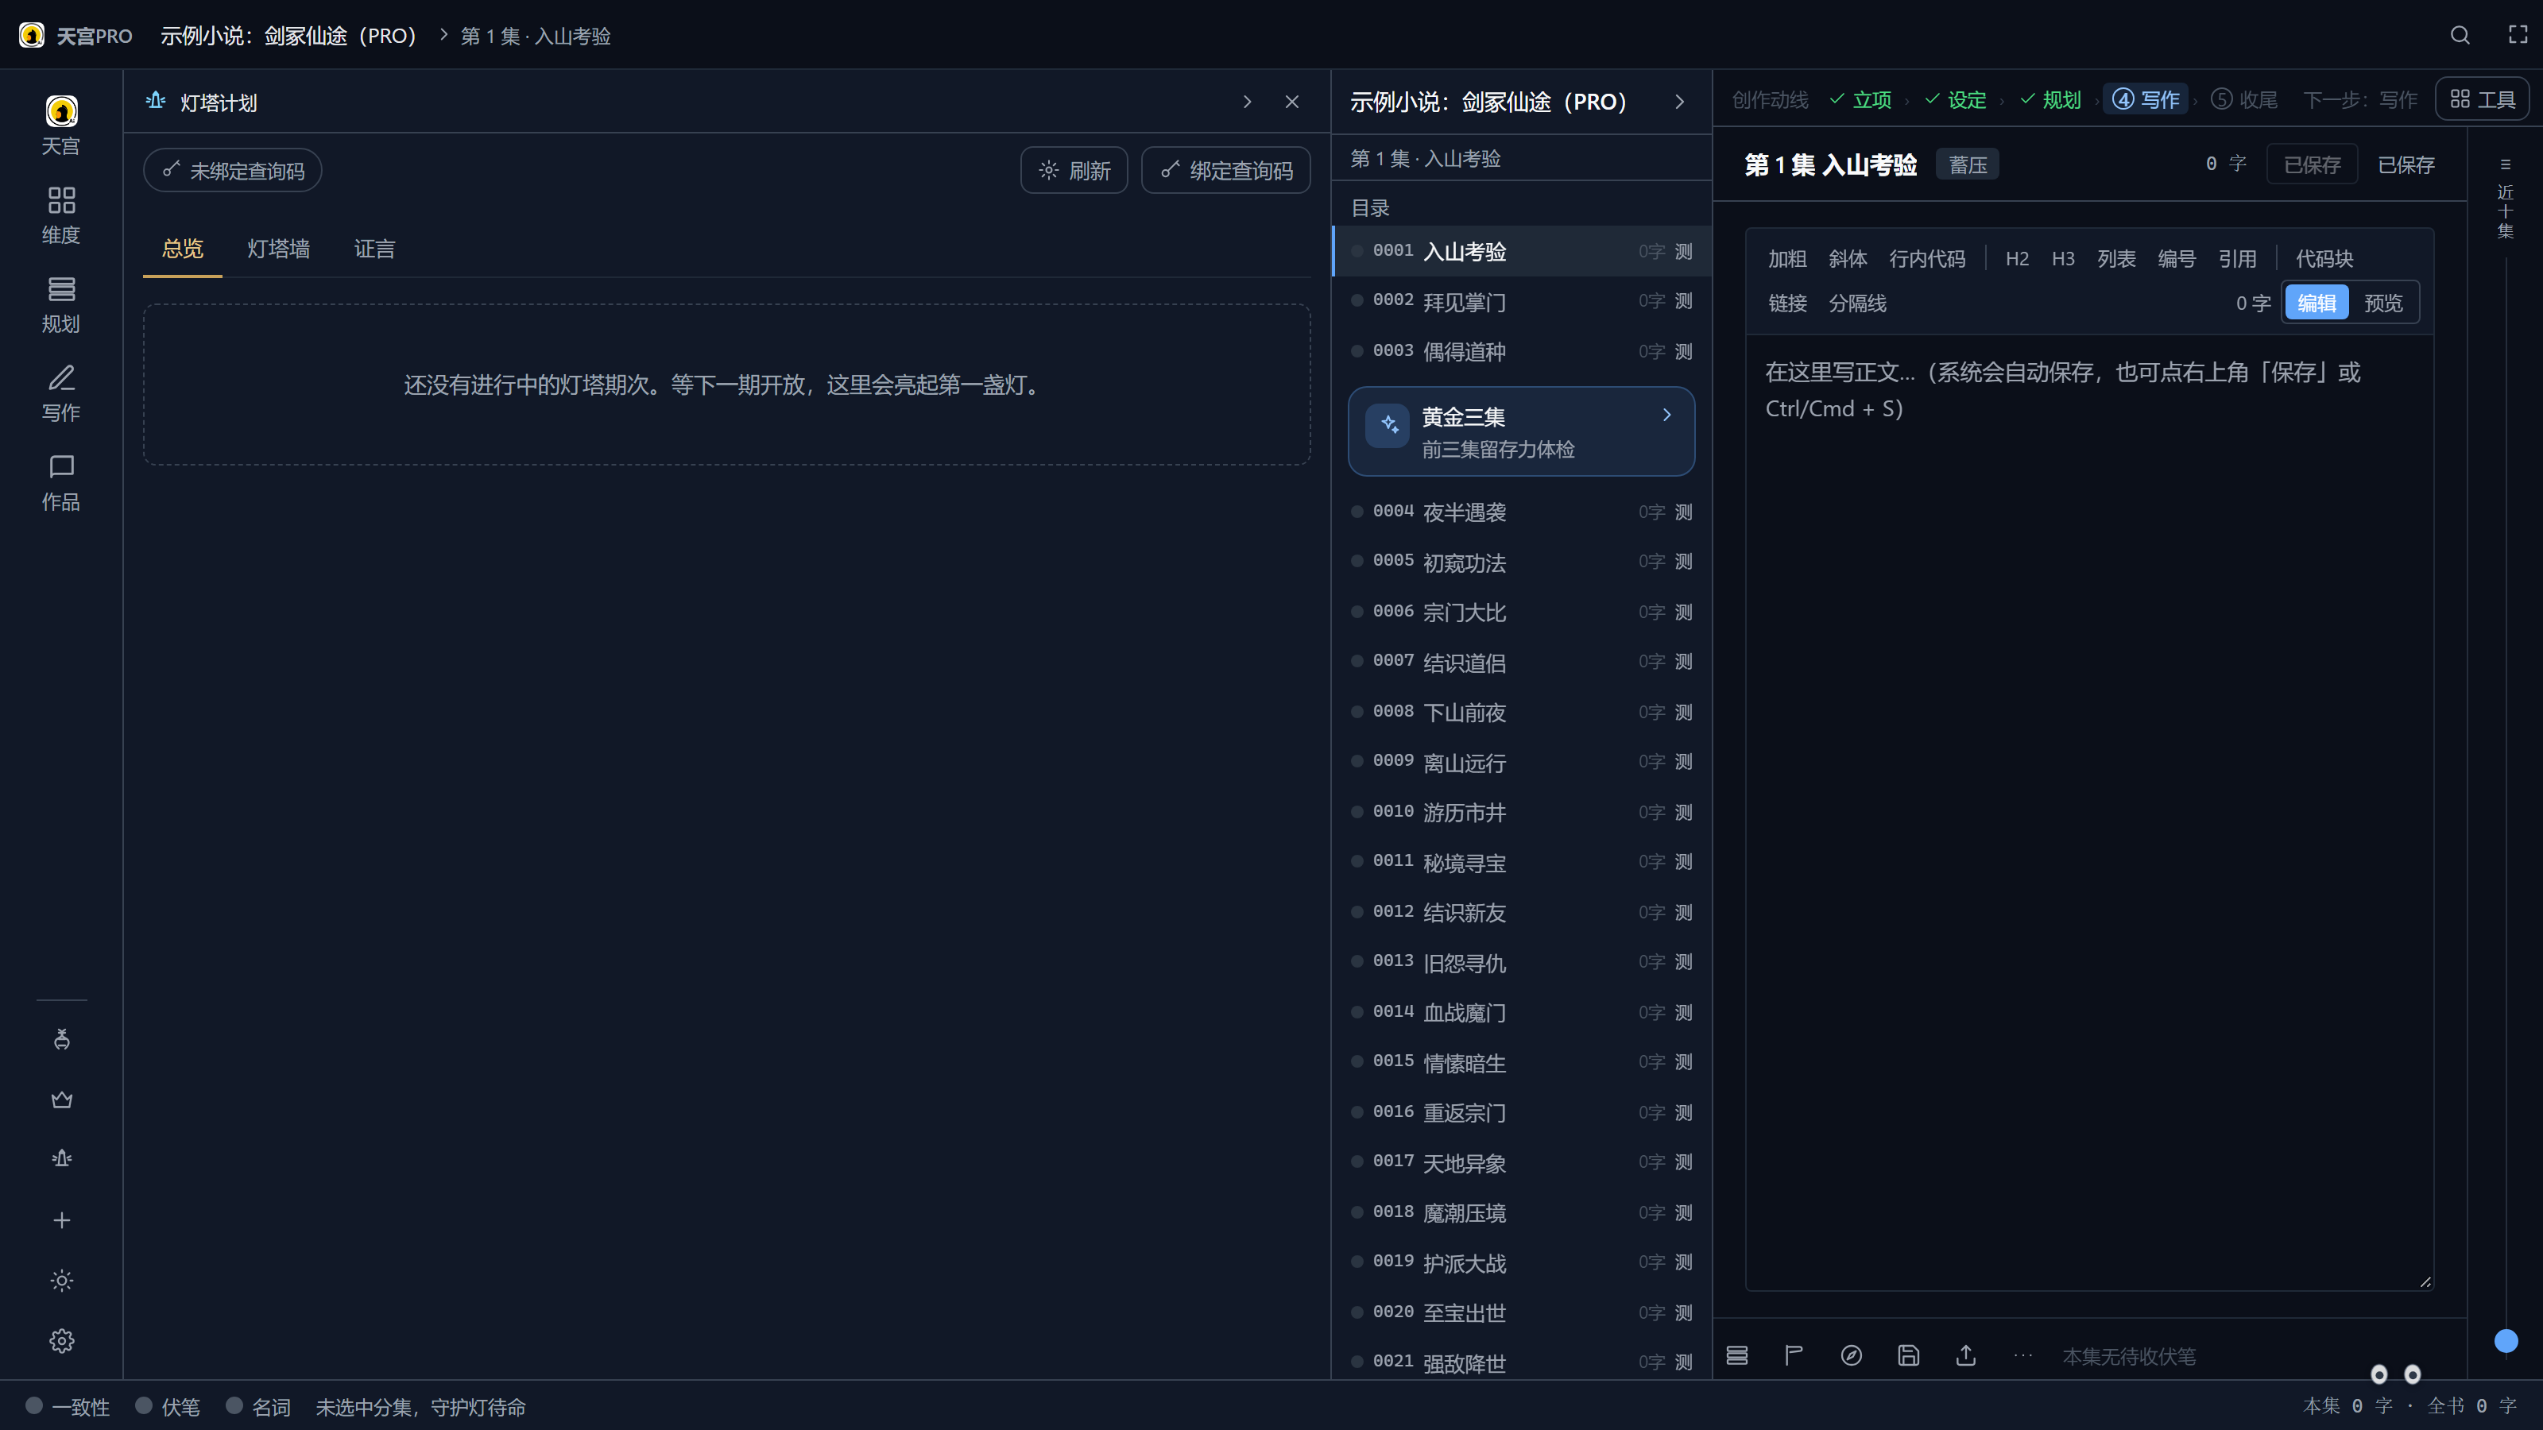Click the 刷新 button
The width and height of the screenshot is (2543, 1430).
pyautogui.click(x=1074, y=171)
